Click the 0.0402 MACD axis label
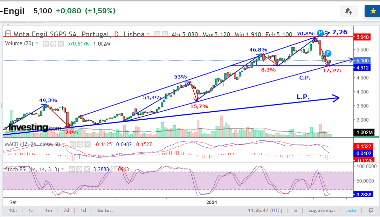The height and width of the screenshot is (217, 380). 363,153
